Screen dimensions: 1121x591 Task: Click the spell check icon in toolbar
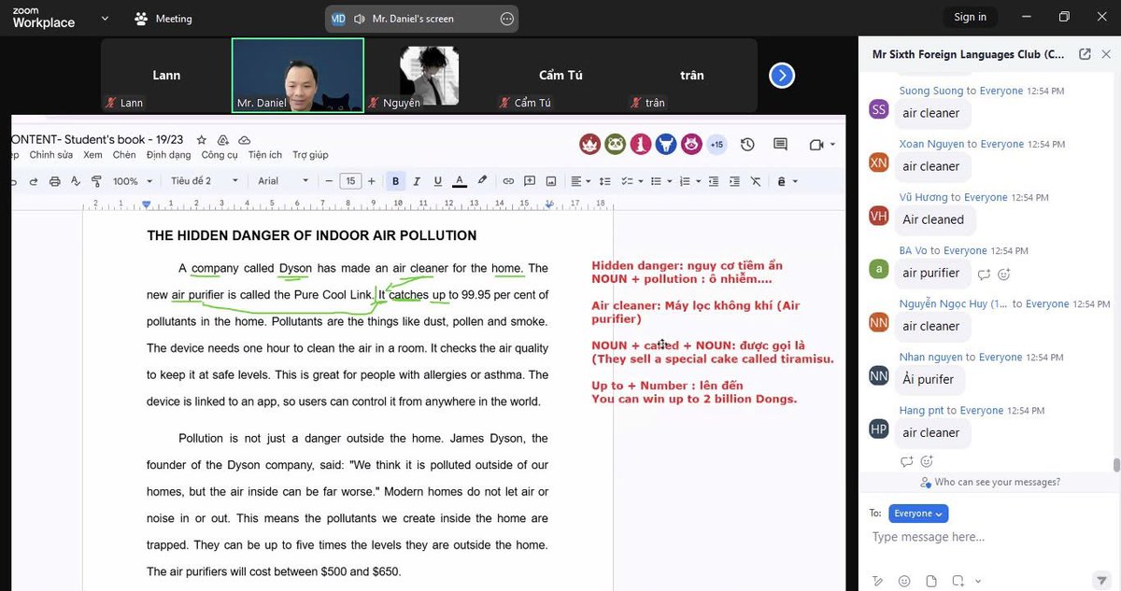(75, 181)
